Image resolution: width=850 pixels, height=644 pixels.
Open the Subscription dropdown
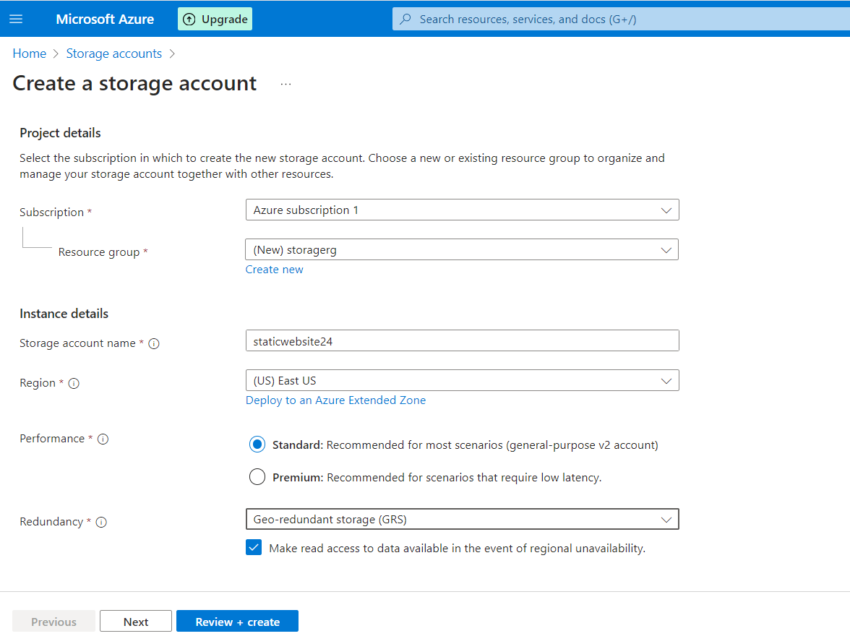pos(462,210)
